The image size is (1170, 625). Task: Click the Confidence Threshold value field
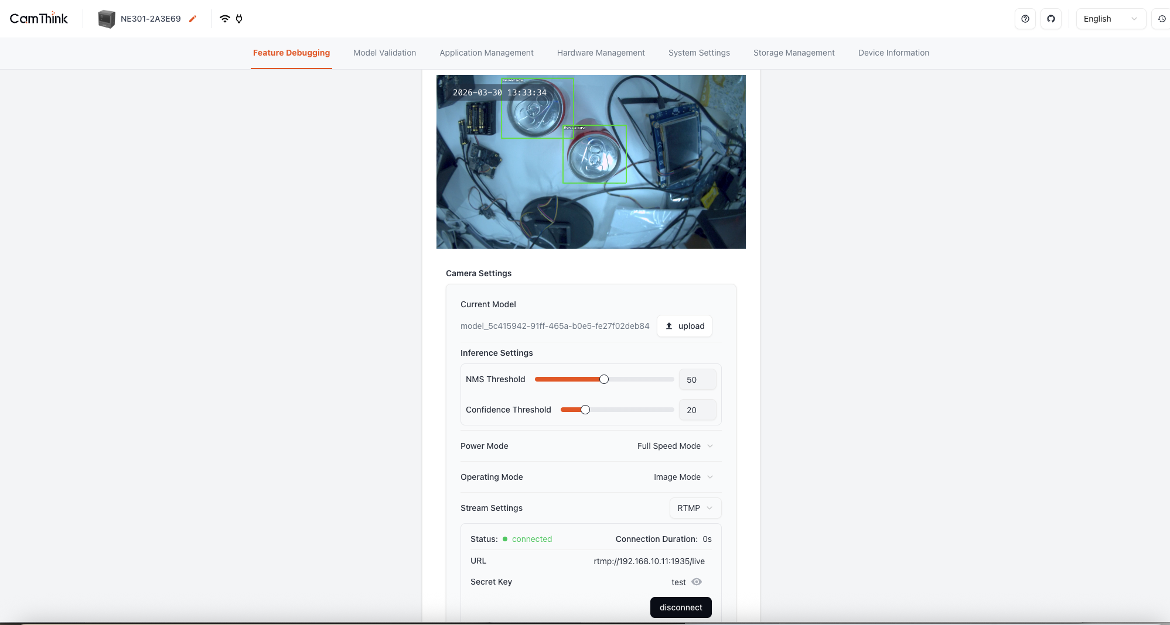click(x=697, y=410)
